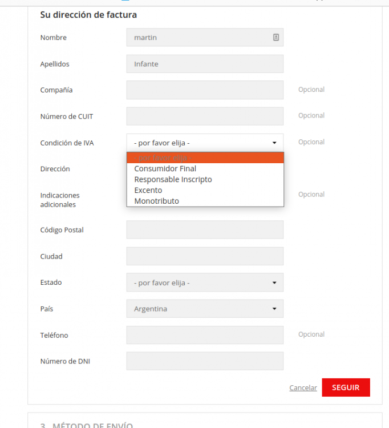Image resolution: width=389 pixels, height=428 pixels.
Task: Click the 'Número de DNI' label
Action: click(65, 361)
